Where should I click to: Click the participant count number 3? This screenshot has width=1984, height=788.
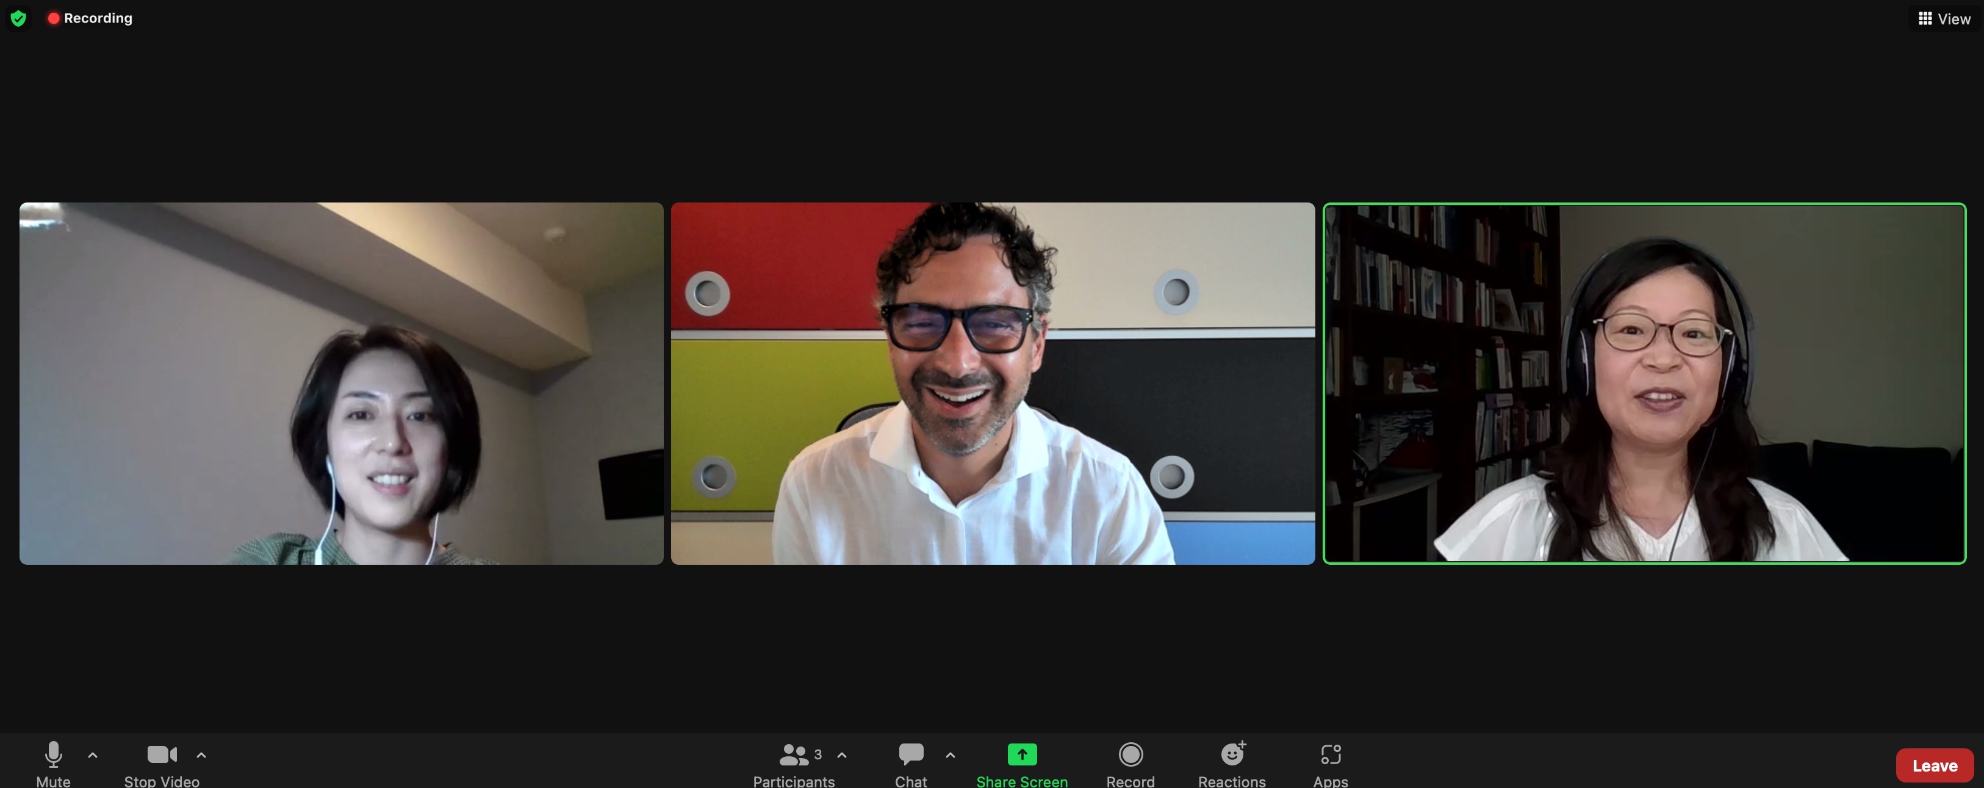[x=818, y=754]
